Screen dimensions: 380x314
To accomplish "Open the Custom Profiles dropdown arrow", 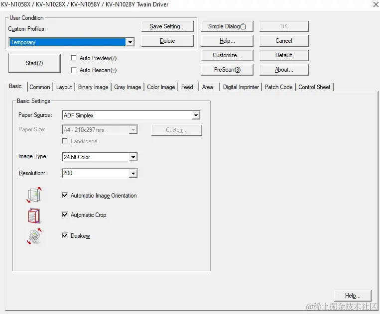I will coord(130,42).
